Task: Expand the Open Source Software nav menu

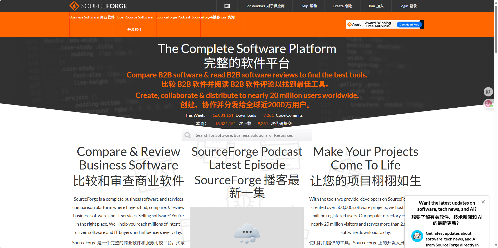Action: (x=134, y=17)
